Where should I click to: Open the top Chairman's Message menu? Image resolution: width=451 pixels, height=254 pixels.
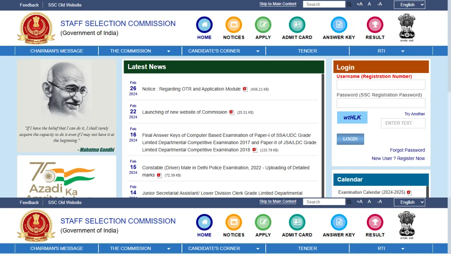click(x=57, y=51)
